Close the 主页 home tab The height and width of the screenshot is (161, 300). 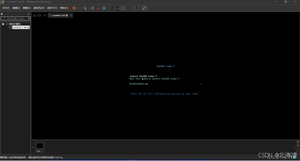pos(45,16)
